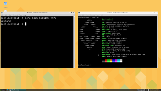This screenshot has height=91, width=161.
Task: Click the 'DE: Xfce 4.20 (wayland)' line
Action: (x=112, y=35)
